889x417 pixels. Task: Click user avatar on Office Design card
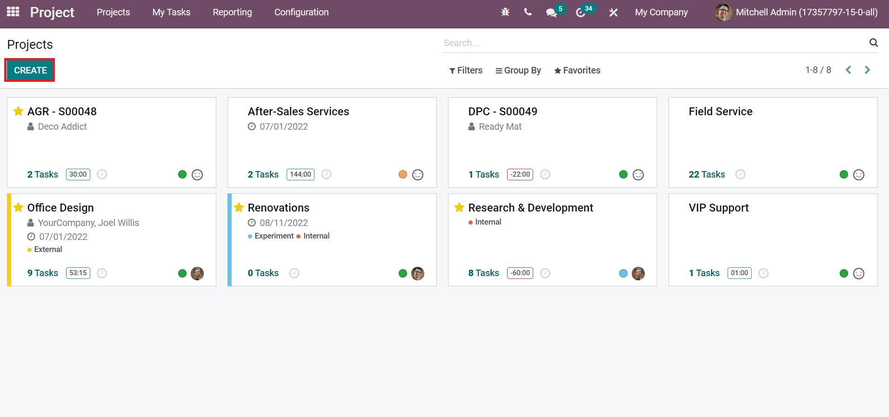tap(197, 273)
